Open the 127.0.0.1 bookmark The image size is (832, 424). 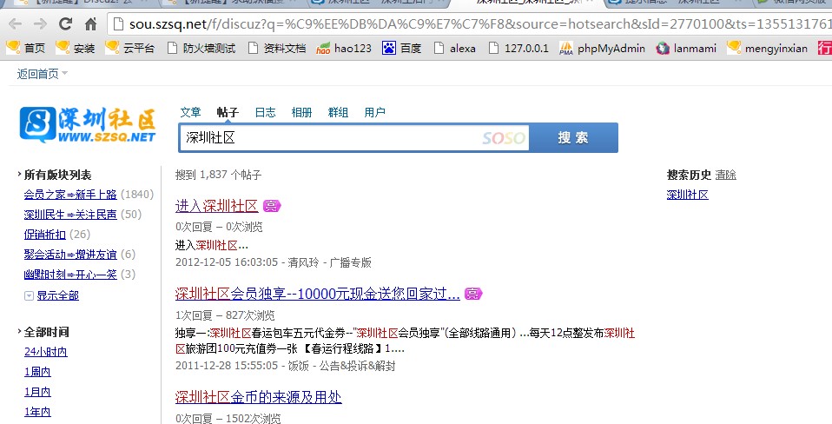click(x=518, y=49)
